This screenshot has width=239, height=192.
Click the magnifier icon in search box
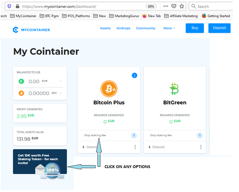[193, 6]
